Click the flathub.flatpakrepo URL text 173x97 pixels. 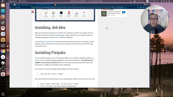click(x=58, y=86)
